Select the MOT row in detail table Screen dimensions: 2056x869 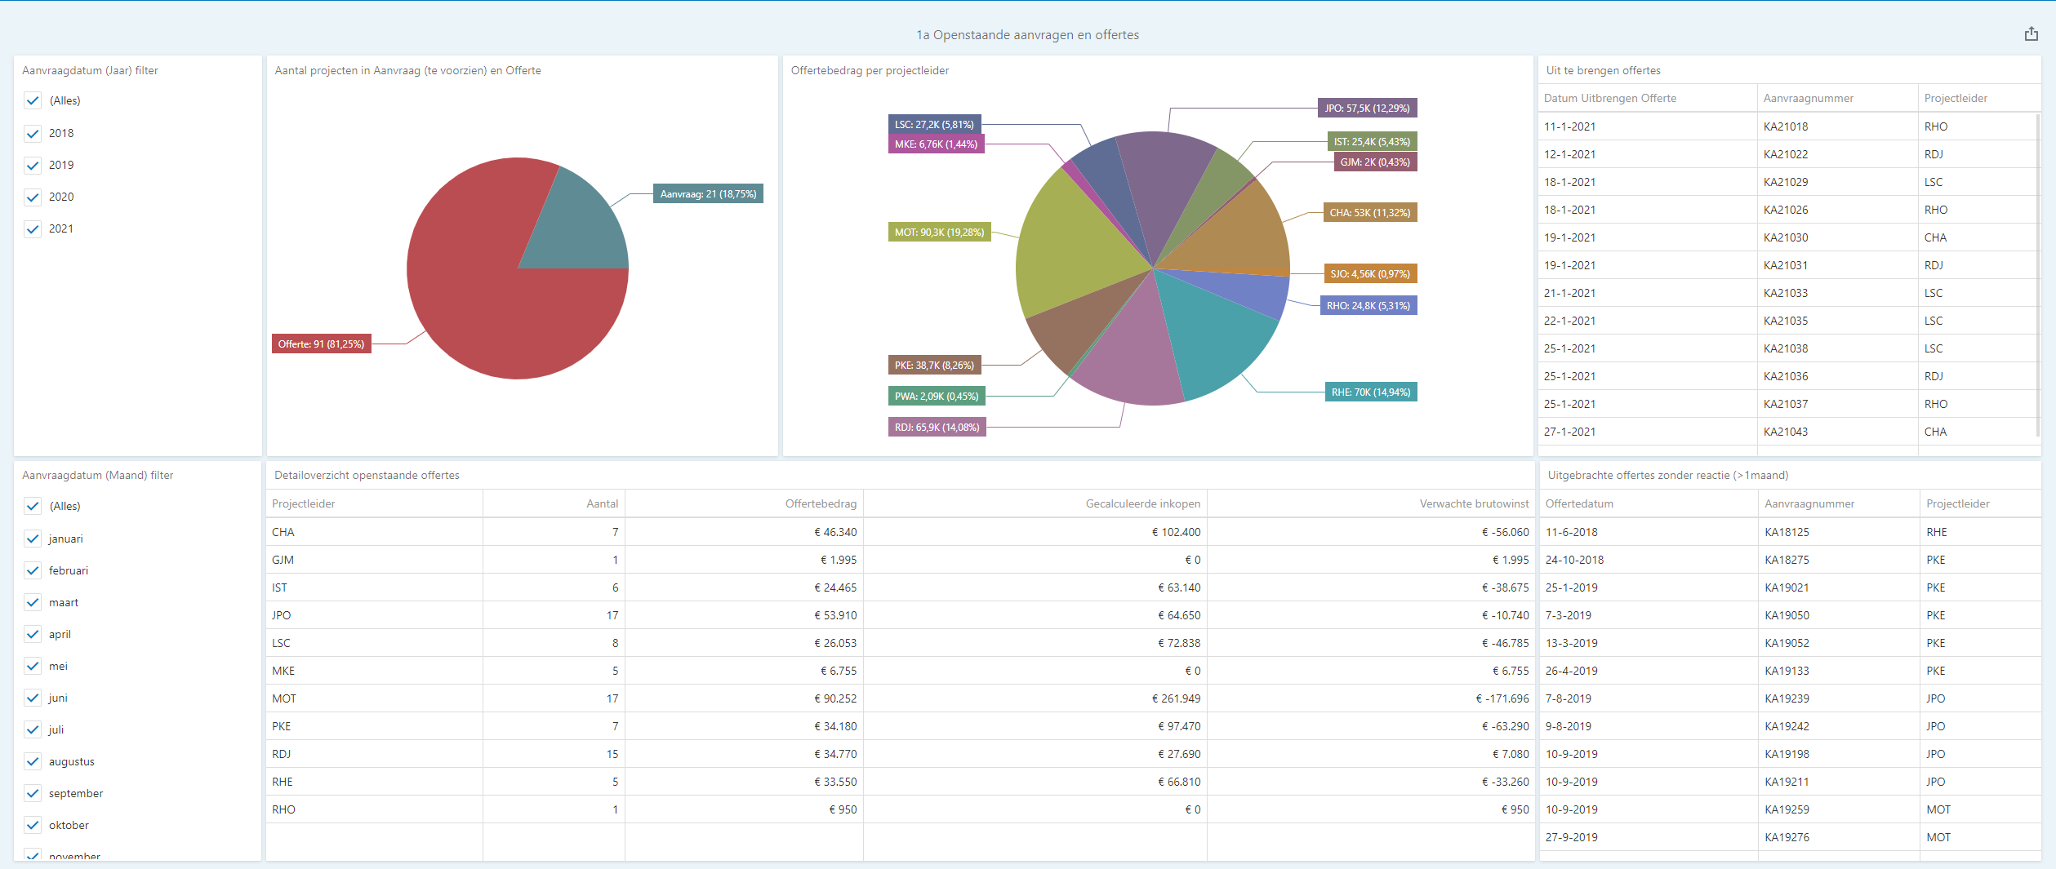point(900,698)
